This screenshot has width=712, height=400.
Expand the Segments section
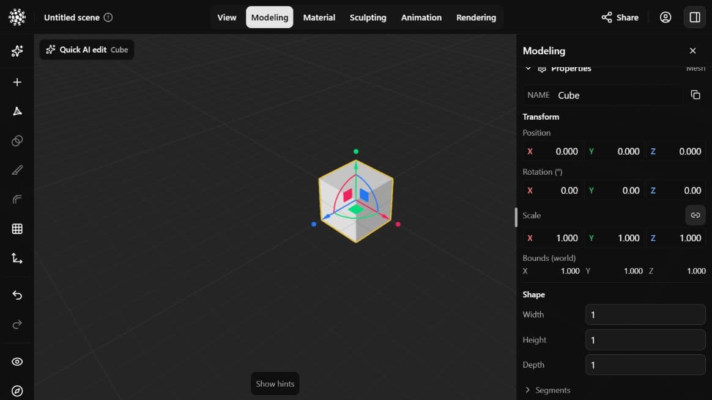click(547, 390)
